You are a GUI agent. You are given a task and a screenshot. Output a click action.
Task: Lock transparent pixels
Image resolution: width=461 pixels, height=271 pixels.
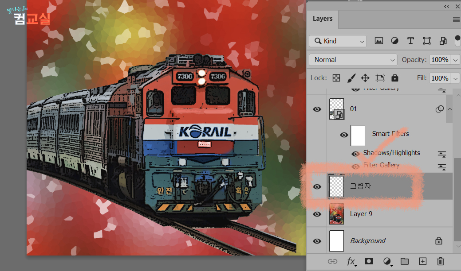(336, 78)
